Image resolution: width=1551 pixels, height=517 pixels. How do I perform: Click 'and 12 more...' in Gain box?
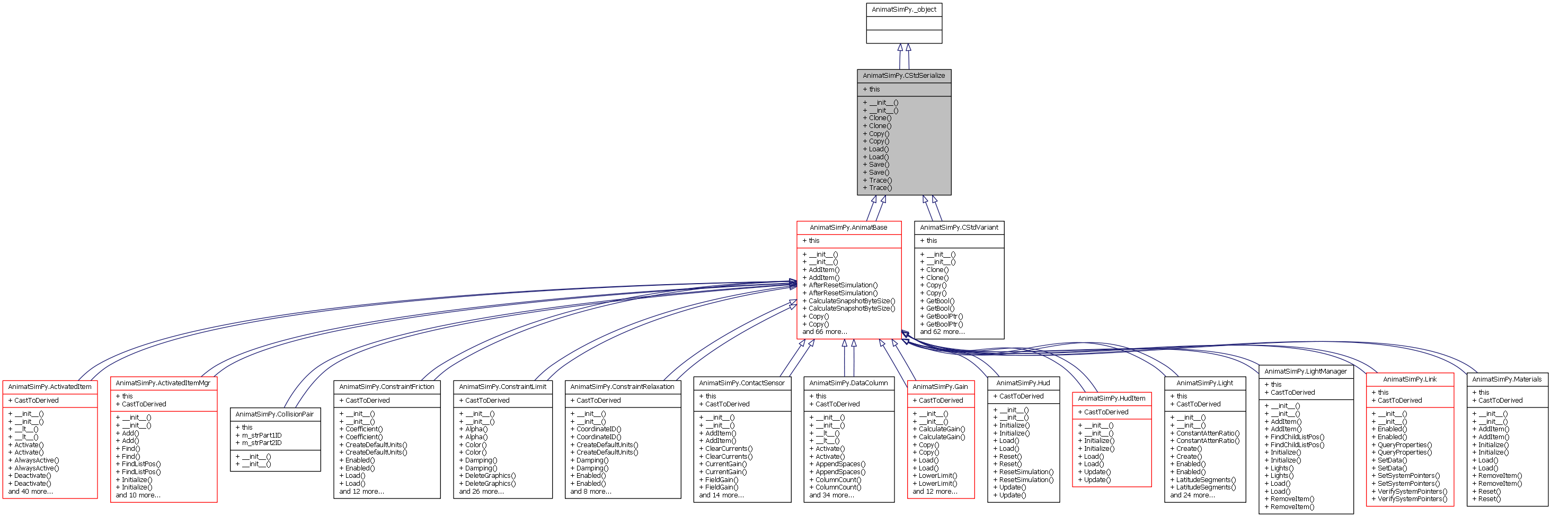pos(935,492)
